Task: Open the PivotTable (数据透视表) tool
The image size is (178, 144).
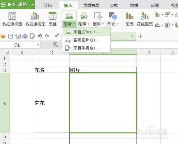Action: click(12, 19)
